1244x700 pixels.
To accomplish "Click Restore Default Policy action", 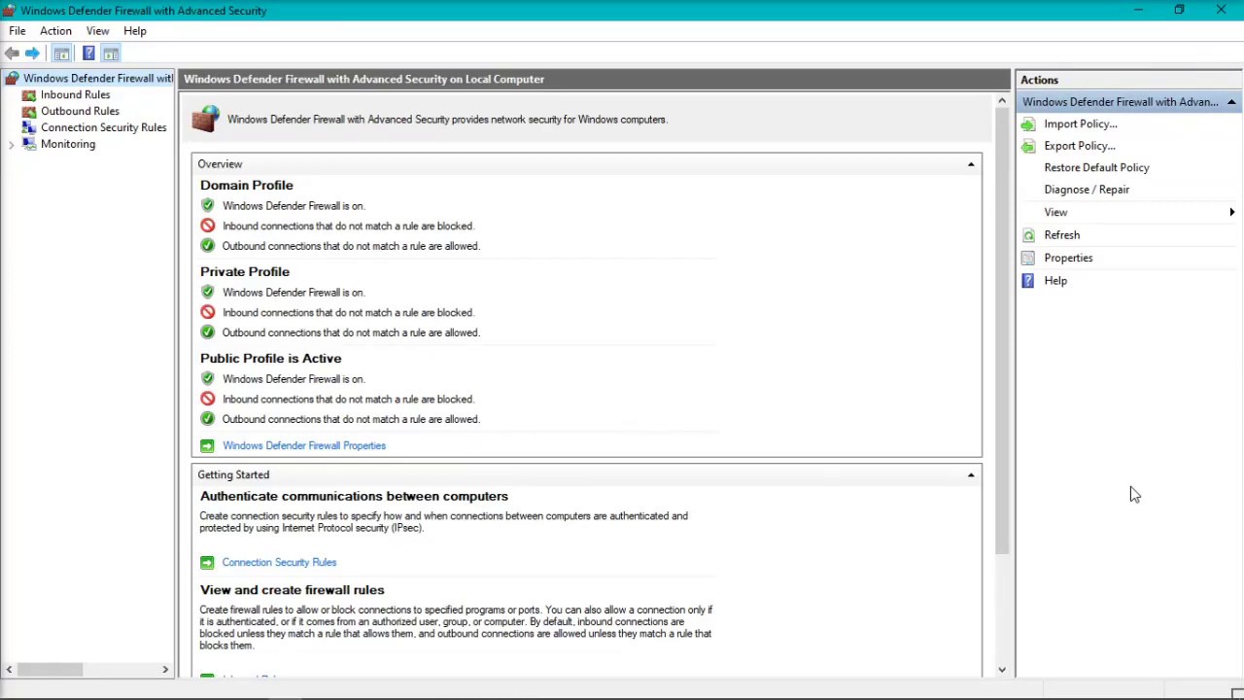I will [1096, 167].
